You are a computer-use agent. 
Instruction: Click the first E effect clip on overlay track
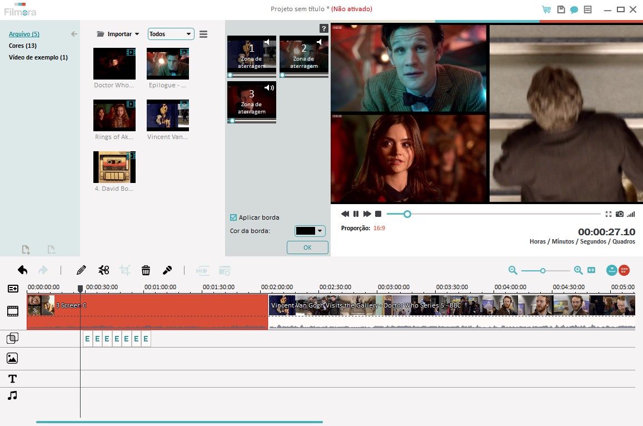click(87, 339)
